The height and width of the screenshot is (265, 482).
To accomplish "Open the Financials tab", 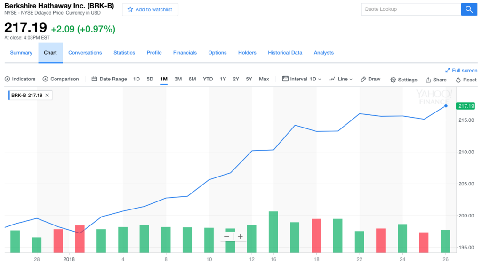I will pyautogui.click(x=185, y=53).
